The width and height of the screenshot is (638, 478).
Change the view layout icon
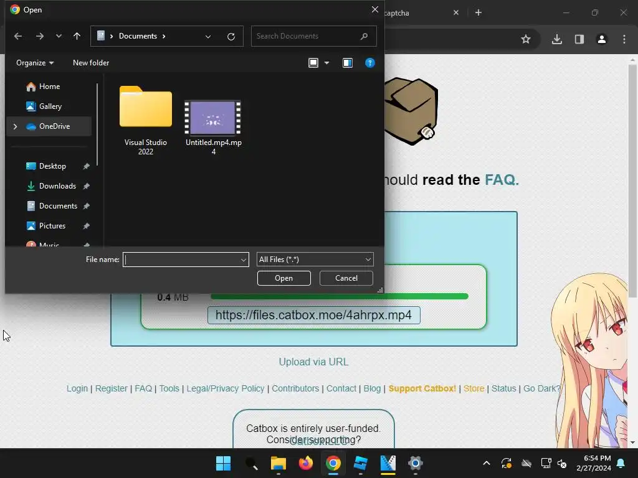click(313, 63)
